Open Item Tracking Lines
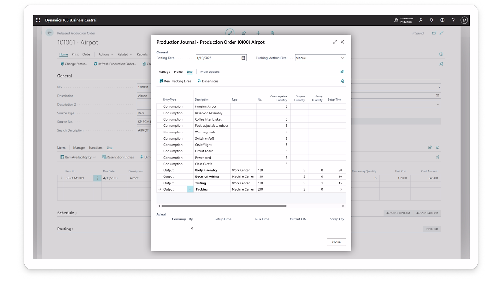Screen dimensions: 502x282 (x=175, y=81)
